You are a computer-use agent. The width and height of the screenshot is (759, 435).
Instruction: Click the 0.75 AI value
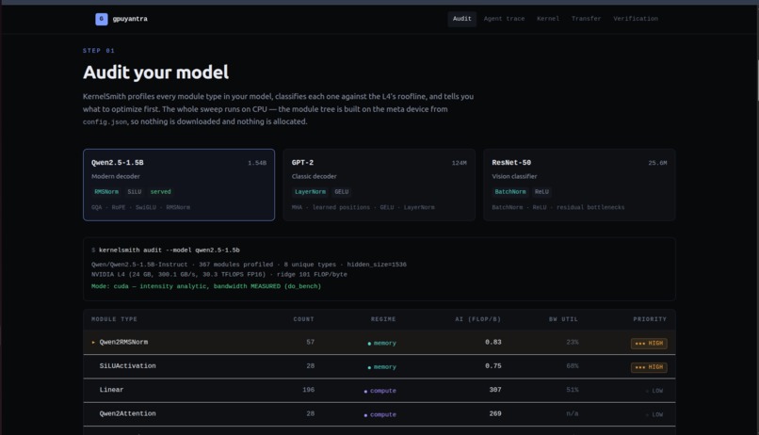coord(493,366)
